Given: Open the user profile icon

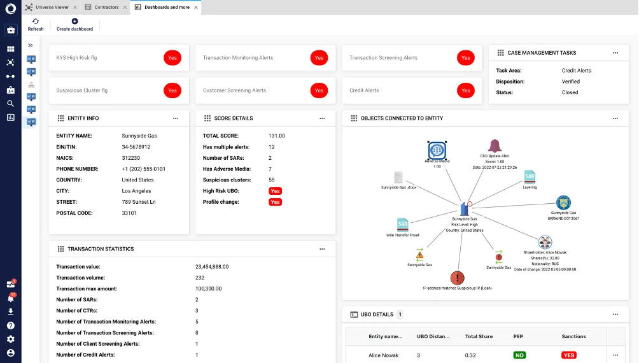Looking at the screenshot, I should tap(11, 353).
